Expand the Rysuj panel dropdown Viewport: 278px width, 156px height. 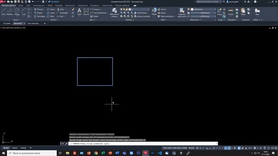tap(17, 20)
